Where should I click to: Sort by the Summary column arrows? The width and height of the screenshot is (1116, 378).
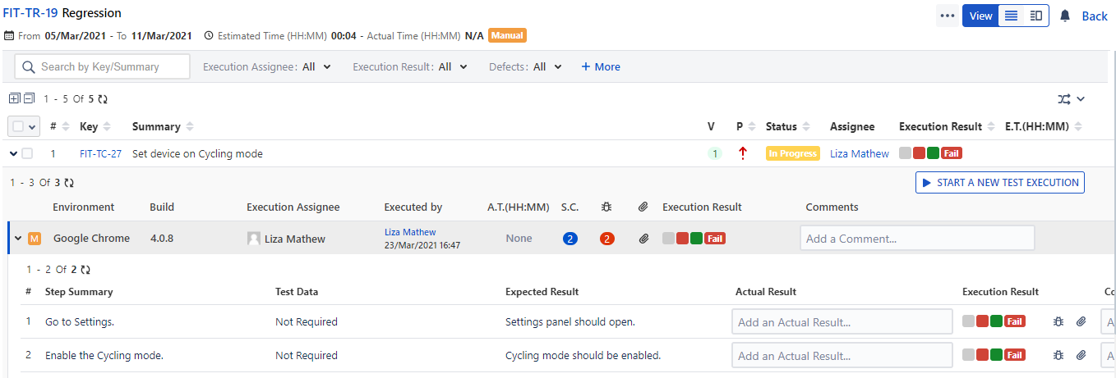coord(190,126)
